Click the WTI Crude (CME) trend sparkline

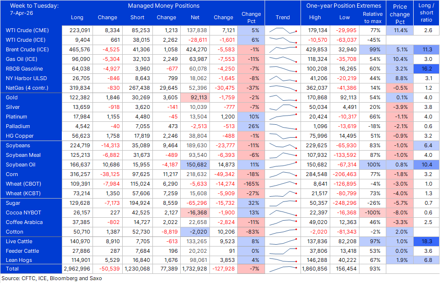point(282,30)
